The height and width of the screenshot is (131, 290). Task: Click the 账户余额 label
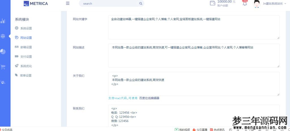click(x=223, y=6)
